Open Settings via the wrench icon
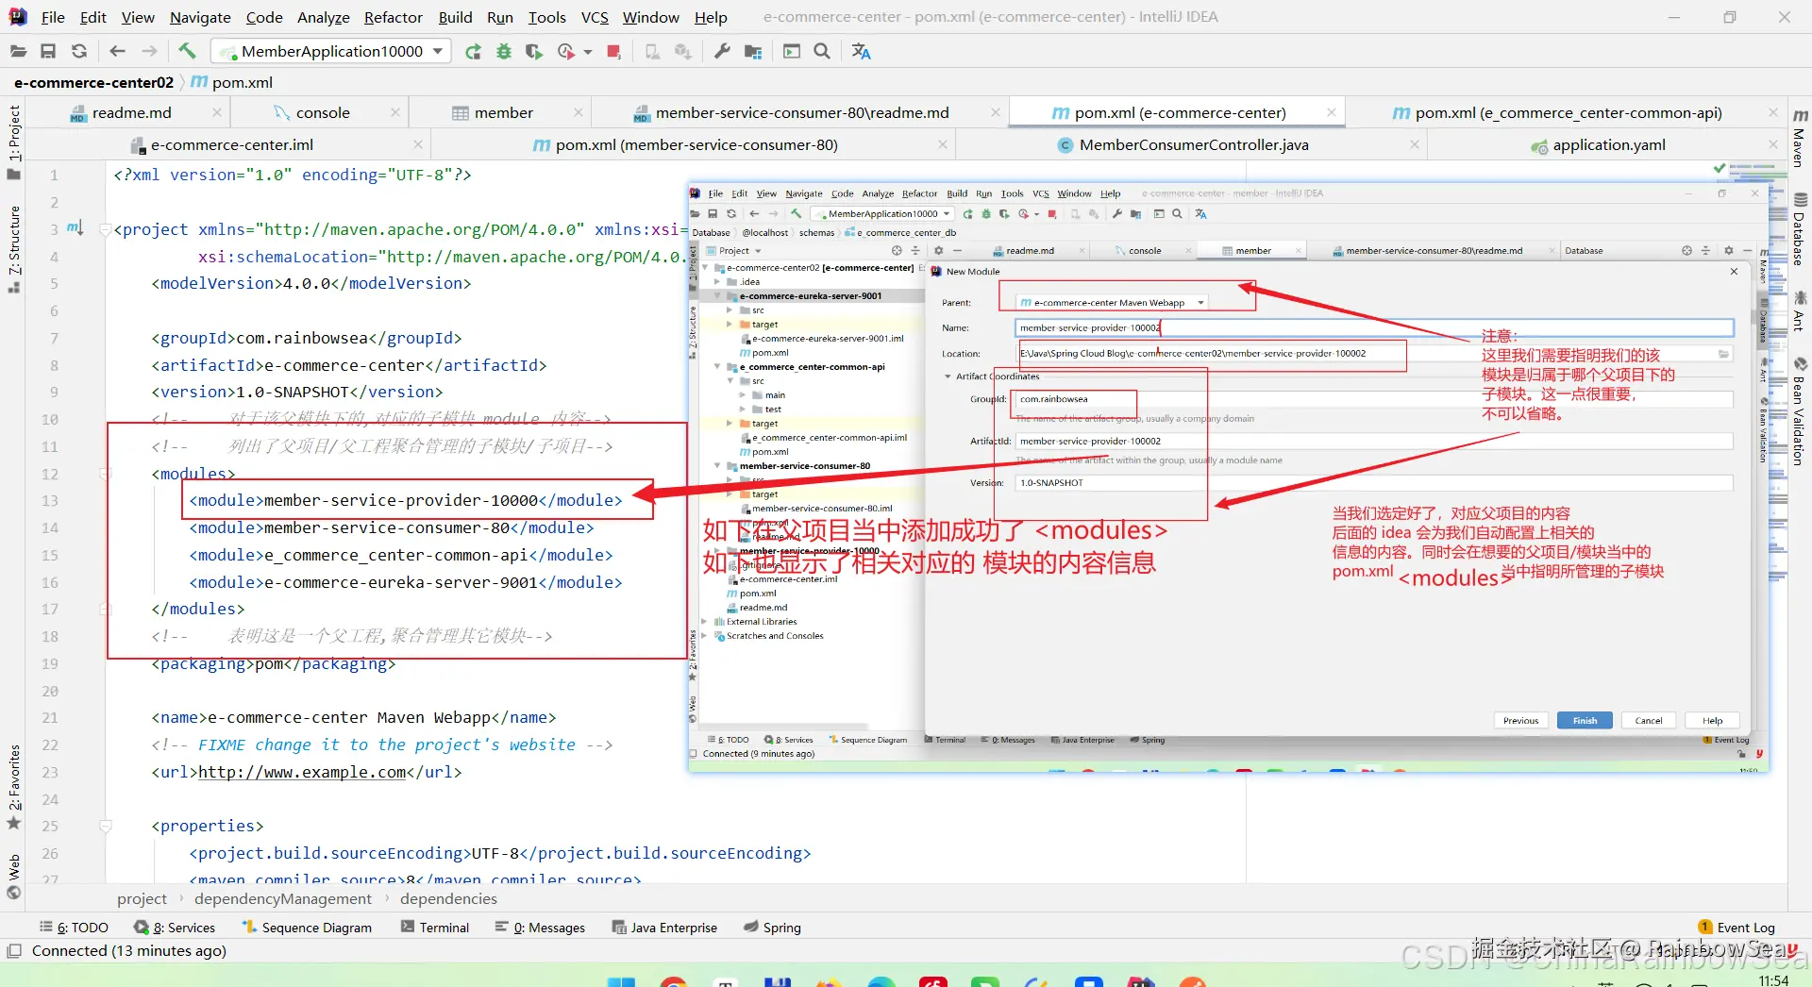 pyautogui.click(x=722, y=51)
